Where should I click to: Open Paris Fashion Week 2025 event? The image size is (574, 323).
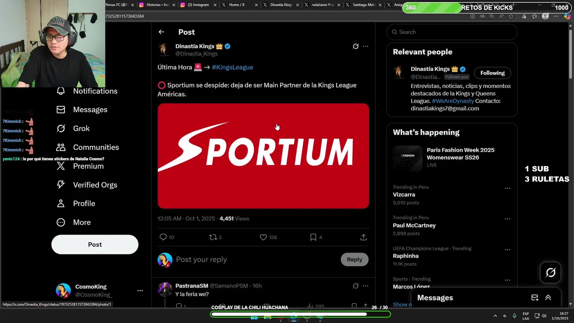pos(452,157)
